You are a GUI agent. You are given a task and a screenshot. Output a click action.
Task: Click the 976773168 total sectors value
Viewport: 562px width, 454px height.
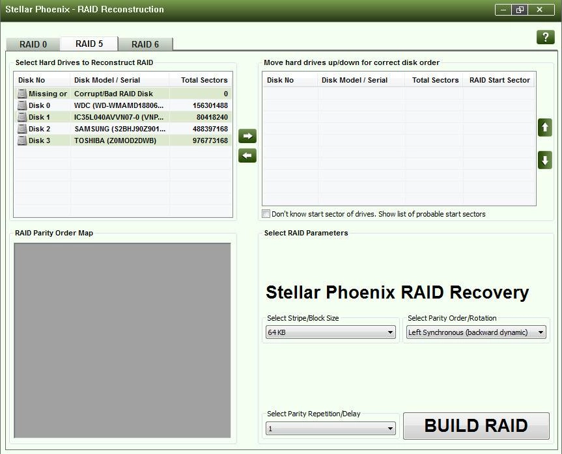(210, 140)
